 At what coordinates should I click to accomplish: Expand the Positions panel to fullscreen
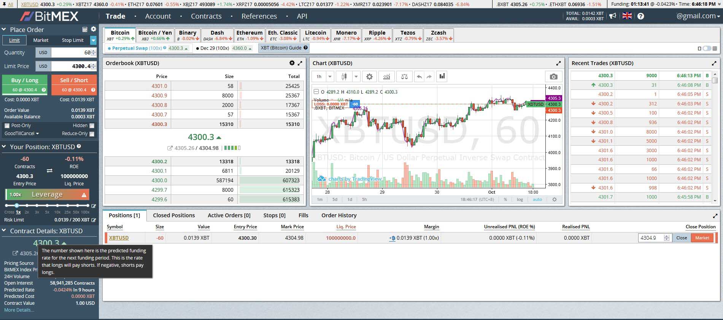[715, 215]
